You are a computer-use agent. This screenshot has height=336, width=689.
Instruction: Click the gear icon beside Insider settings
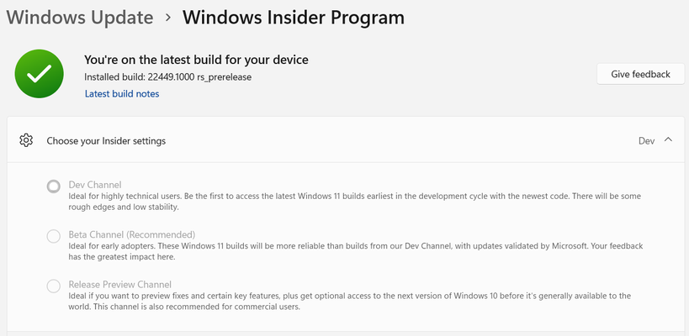26,140
